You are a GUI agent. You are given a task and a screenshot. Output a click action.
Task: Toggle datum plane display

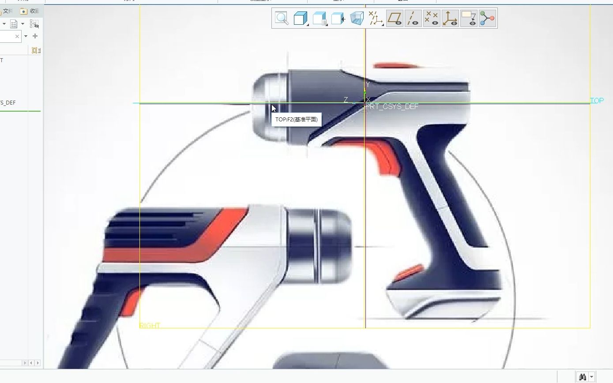tap(395, 18)
